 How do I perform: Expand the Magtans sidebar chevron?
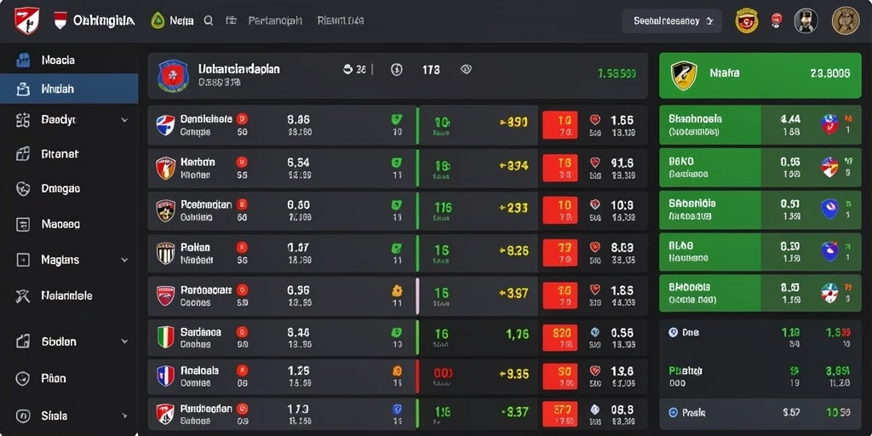tap(124, 260)
